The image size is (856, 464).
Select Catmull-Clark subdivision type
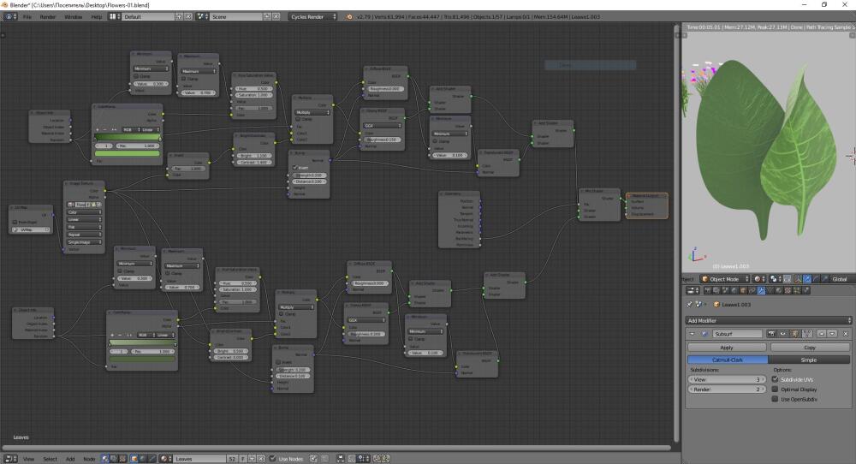tap(728, 360)
